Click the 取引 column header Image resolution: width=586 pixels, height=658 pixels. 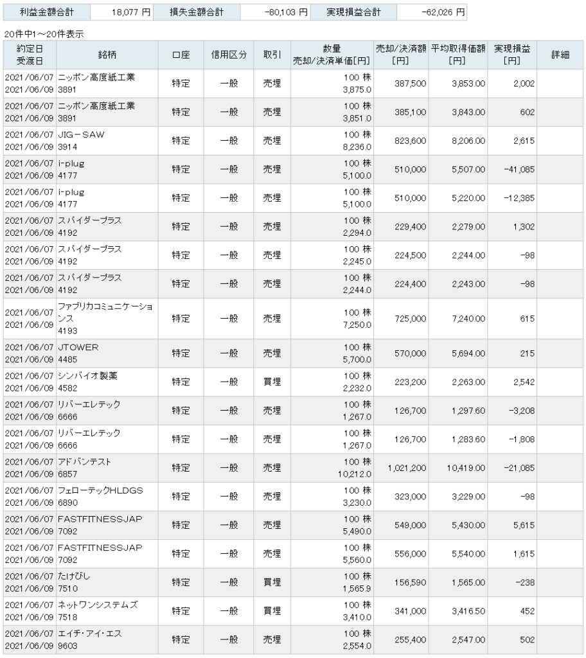click(x=272, y=55)
